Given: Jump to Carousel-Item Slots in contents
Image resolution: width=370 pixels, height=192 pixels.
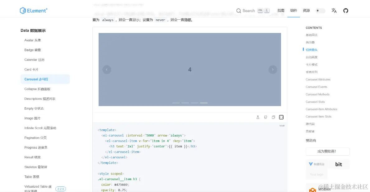Looking at the screenshot, I should pyautogui.click(x=319, y=117).
